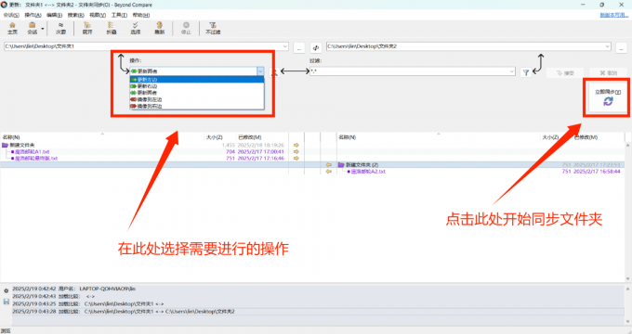Open the 视图(V) menu
Viewport: 632px width, 334px height.
98,15
